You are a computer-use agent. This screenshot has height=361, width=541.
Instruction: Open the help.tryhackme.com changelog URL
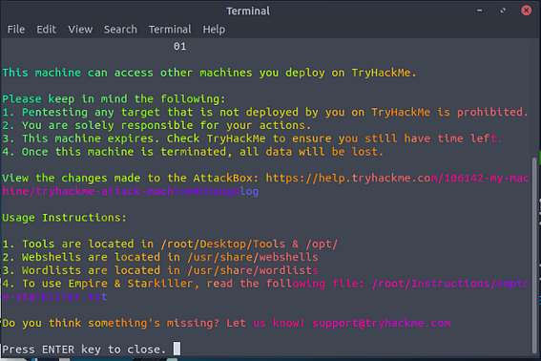pos(265,184)
